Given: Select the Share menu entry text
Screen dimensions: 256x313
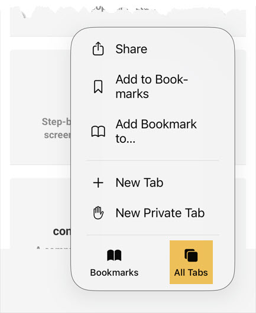Looking at the screenshot, I should tap(131, 49).
